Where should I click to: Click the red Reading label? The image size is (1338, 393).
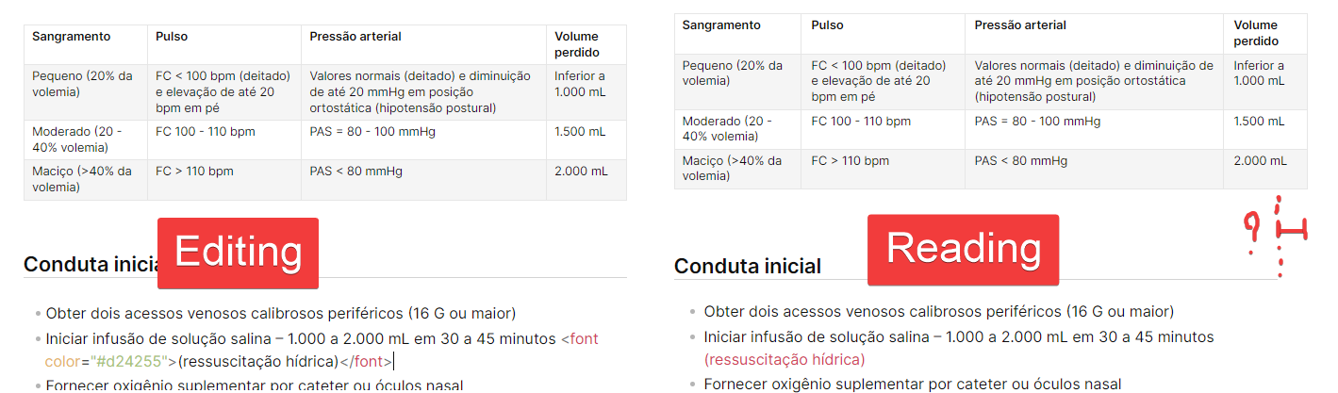(963, 250)
